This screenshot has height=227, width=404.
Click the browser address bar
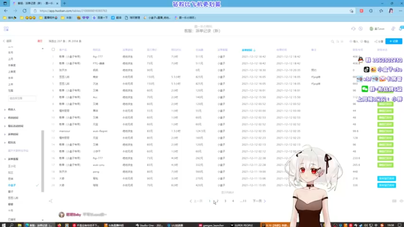click(x=191, y=11)
